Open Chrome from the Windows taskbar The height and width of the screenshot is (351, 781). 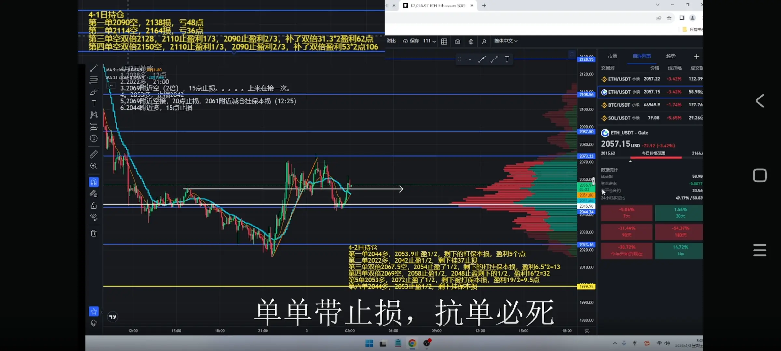(x=412, y=343)
